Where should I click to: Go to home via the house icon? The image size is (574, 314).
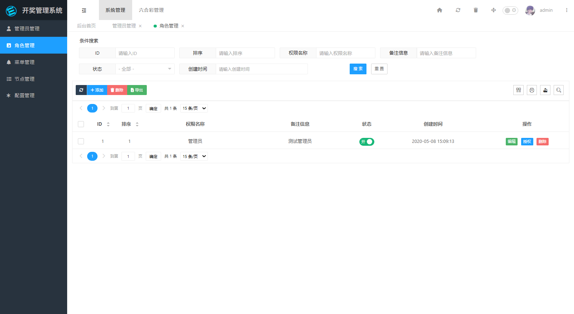point(440,10)
